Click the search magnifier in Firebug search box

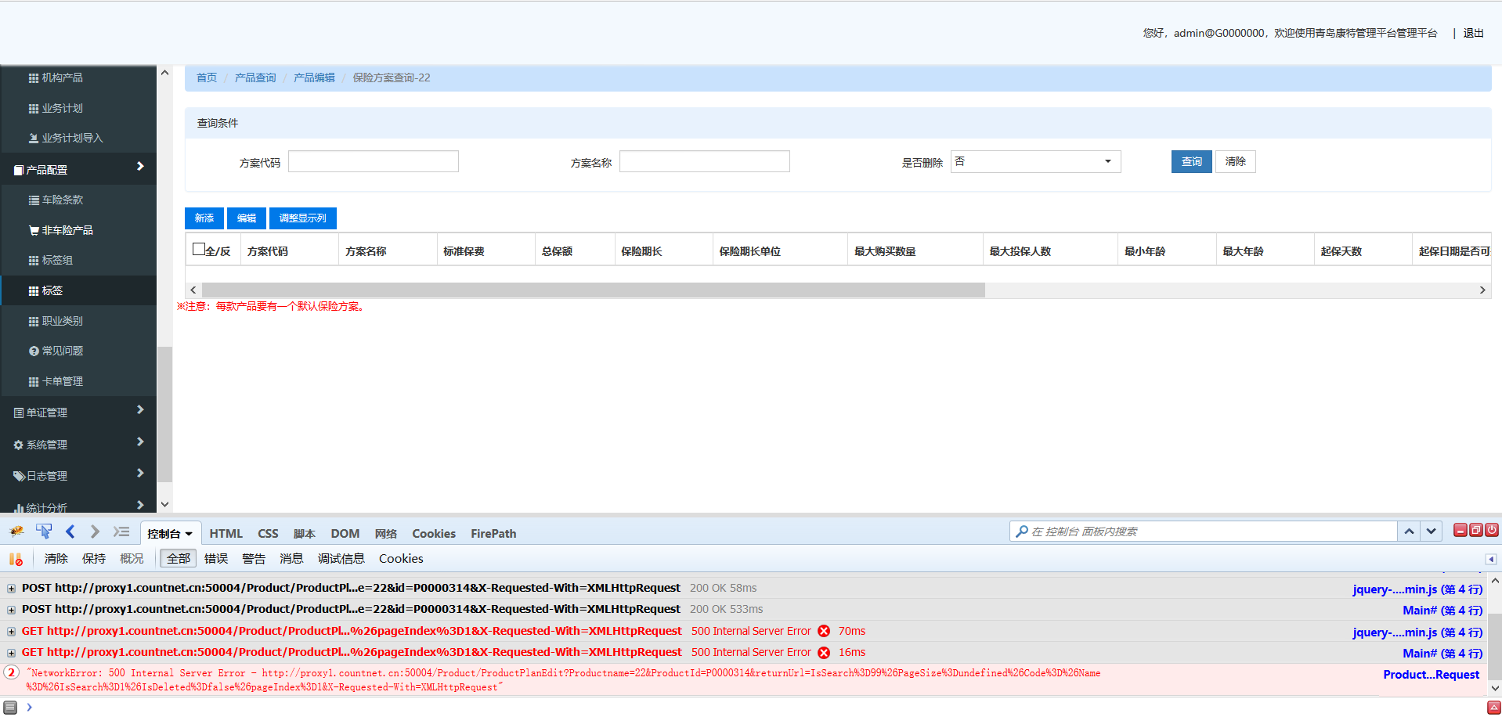1022,531
